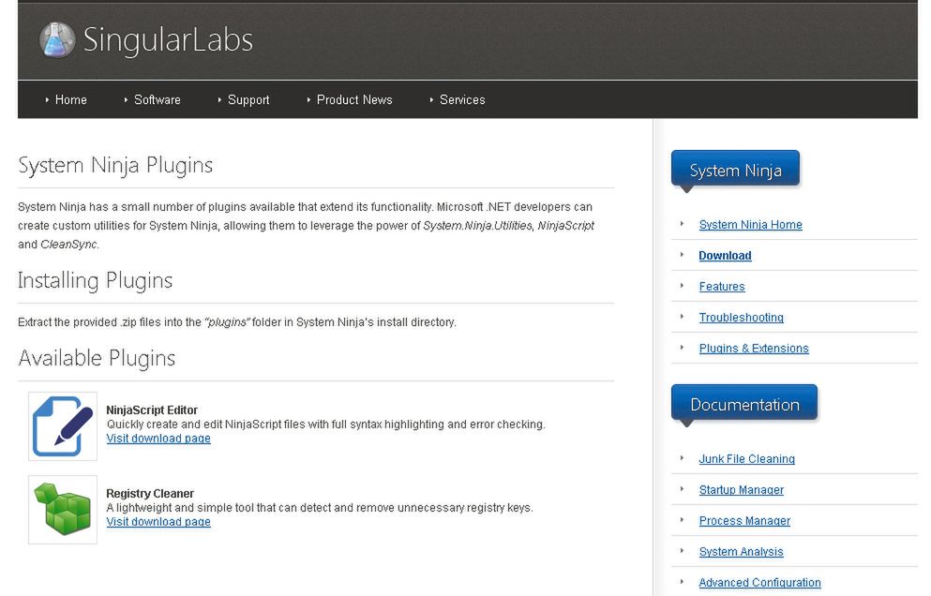The image size is (931, 596).
Task: Open the System Ninja Home sidebar link
Action: (750, 225)
